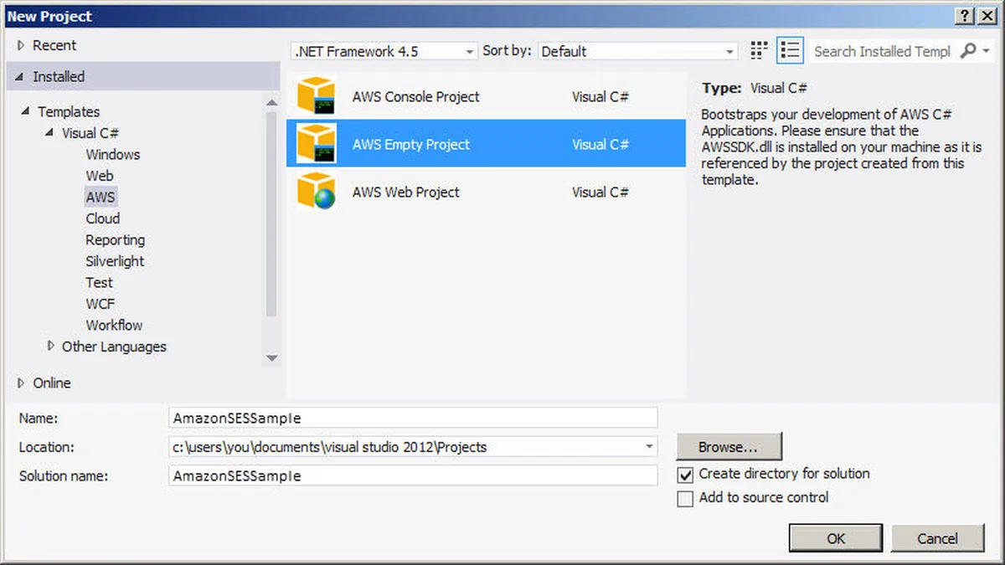
Task: Open the .NET Framework 4.5 dropdown
Action: pos(384,51)
